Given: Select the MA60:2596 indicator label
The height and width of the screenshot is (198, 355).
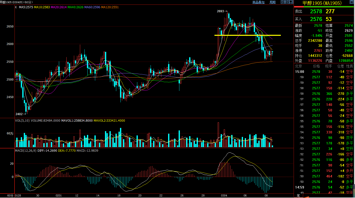Looking at the screenshot, I should coord(92,7).
